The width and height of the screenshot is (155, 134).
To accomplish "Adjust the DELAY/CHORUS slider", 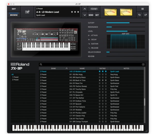I will tap(126, 52).
